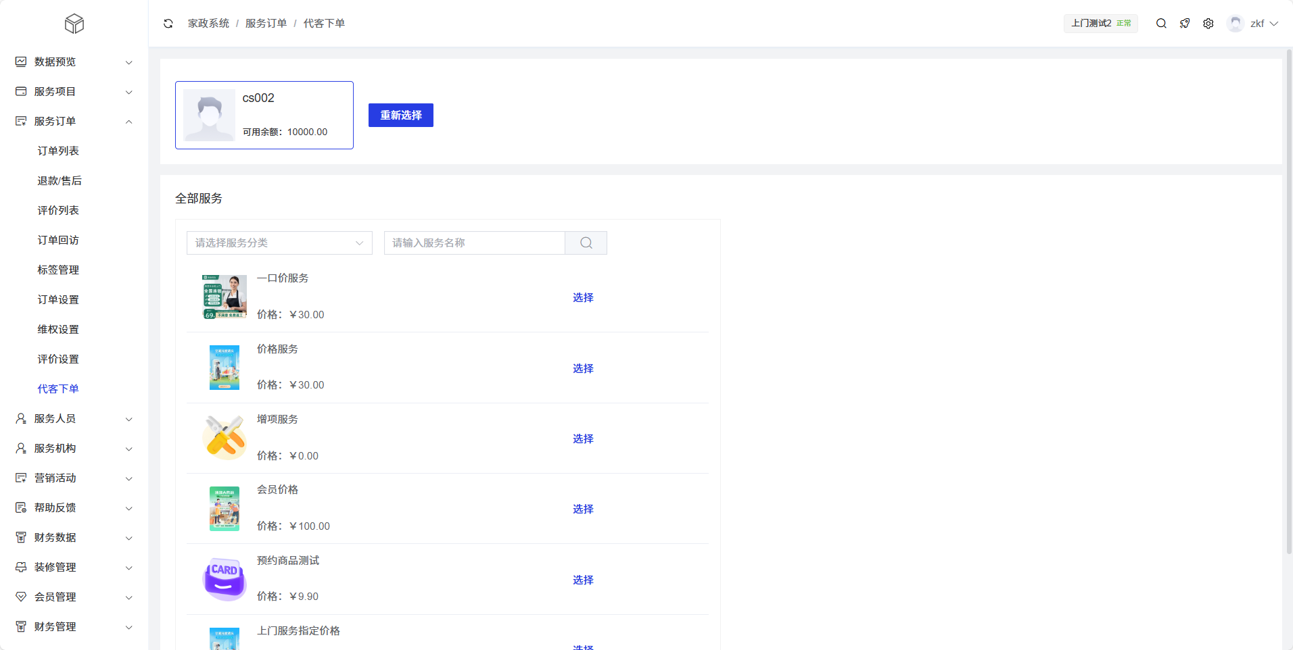Select 评价设置 in the sidebar
This screenshot has width=1293, height=650.
point(58,359)
